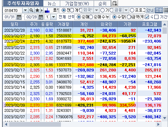Viewport: 168px width, 127px height.
Task: Click the -480,342 프로그램 value
Action: 152,117
